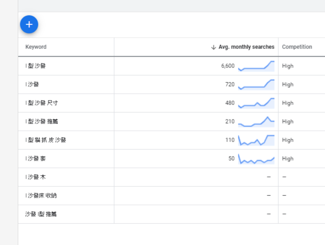Image resolution: width=325 pixels, height=245 pixels.
Task: Select keyword "l 型 貓 抓 皮 沙發"
Action: click(46, 140)
